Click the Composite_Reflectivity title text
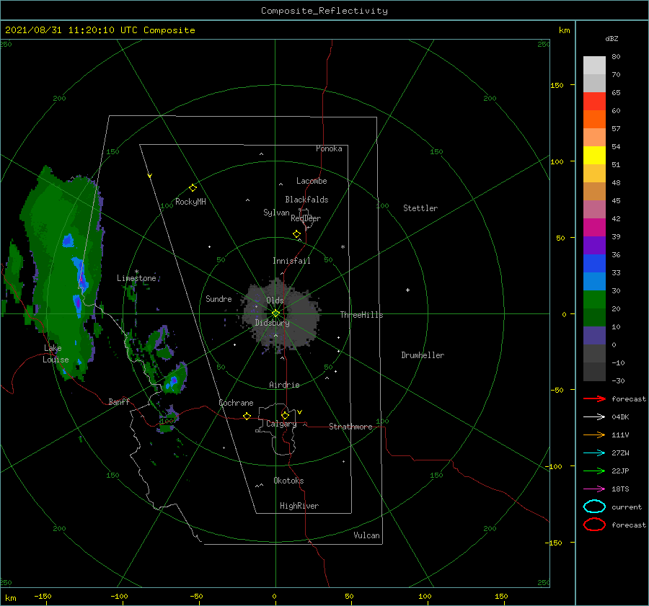Screen dimensions: 649x606 point(324,11)
